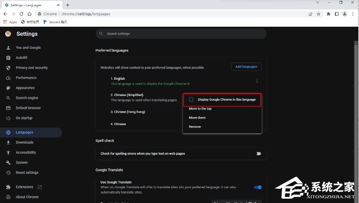Open the Apps bookmark shortcut

[10, 22]
